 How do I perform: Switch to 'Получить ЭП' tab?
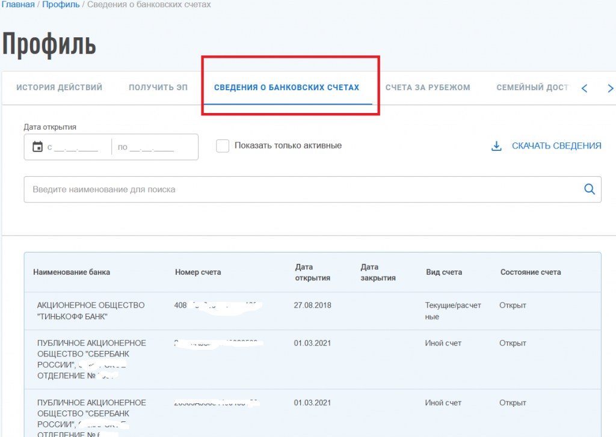pyautogui.click(x=158, y=88)
